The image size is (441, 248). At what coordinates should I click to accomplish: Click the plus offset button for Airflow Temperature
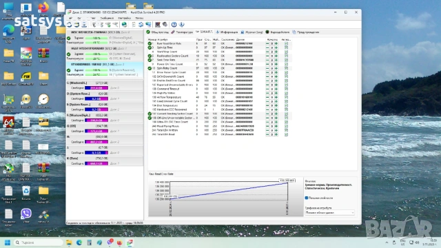coord(276,97)
